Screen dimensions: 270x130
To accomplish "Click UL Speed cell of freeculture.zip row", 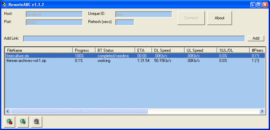I will click(x=193, y=56).
